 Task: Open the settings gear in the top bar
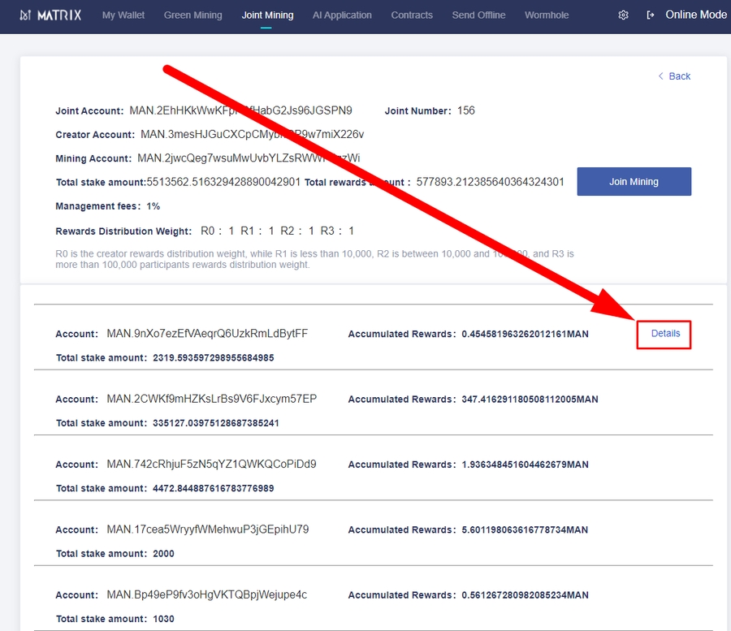623,15
